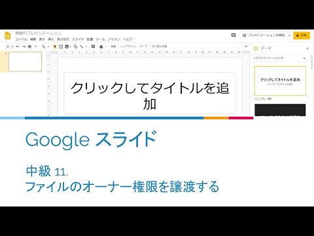Expand the このプレゼンテーション内 section chevron
The height and width of the screenshot is (236, 314).
(304, 58)
